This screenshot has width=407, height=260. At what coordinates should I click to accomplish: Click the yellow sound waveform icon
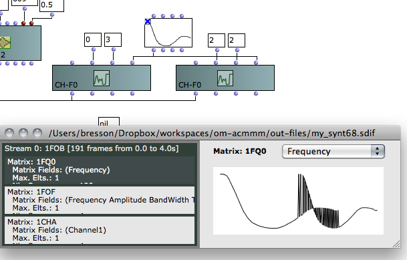click(5, 43)
